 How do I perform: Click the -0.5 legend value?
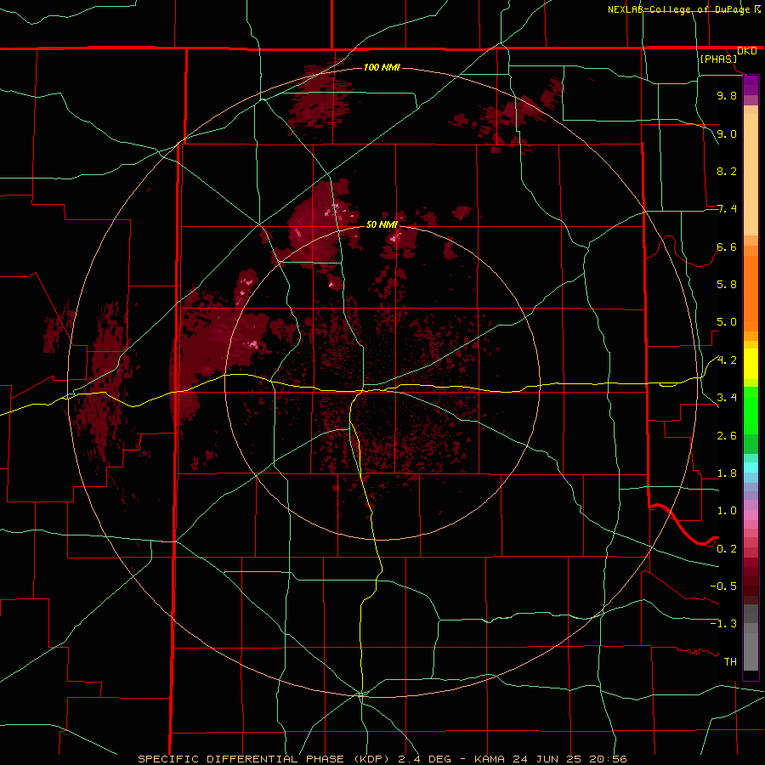(723, 586)
